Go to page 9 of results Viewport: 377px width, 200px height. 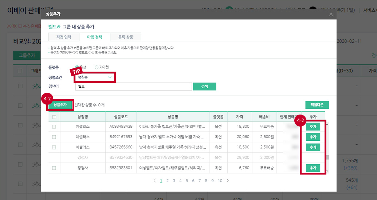pyautogui.click(x=213, y=181)
